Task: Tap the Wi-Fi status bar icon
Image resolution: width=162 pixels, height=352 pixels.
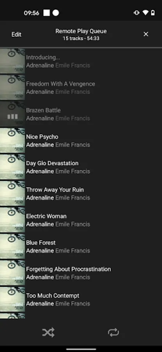Action: click(x=146, y=13)
